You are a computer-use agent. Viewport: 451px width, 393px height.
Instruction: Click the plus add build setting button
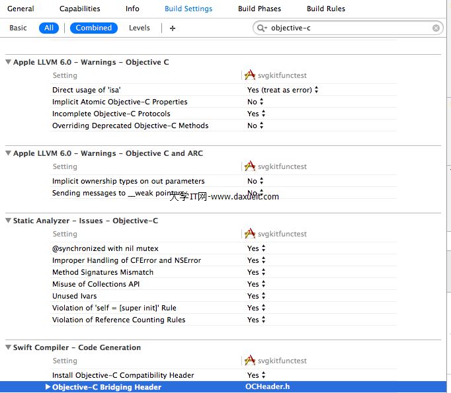(173, 28)
